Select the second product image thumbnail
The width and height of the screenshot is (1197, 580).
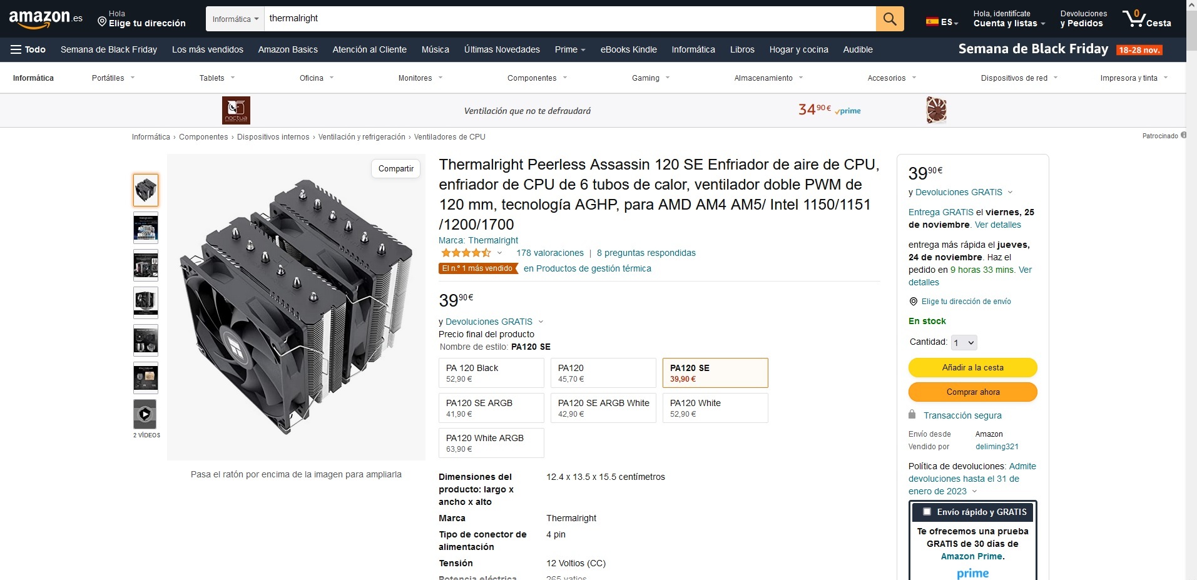click(x=145, y=227)
